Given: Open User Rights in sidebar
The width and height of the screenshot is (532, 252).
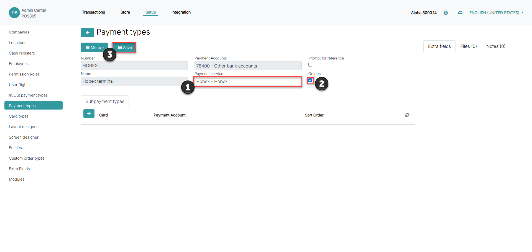Looking at the screenshot, I should click(x=19, y=85).
